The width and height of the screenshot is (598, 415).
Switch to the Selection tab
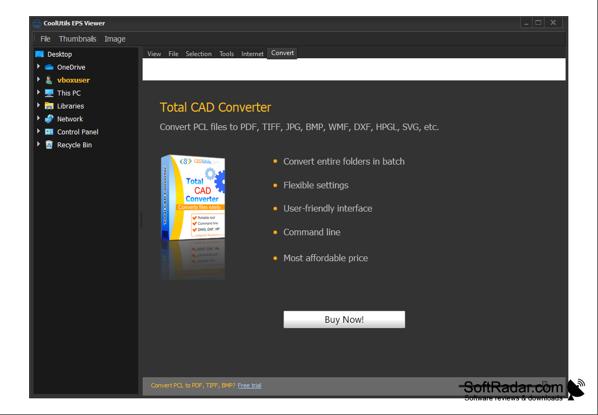[x=199, y=54]
